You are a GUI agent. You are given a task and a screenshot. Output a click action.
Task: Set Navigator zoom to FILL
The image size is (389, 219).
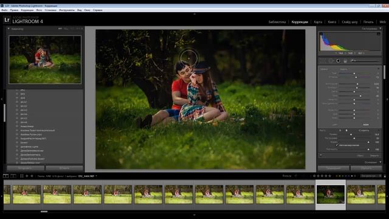pyautogui.click(x=66, y=29)
